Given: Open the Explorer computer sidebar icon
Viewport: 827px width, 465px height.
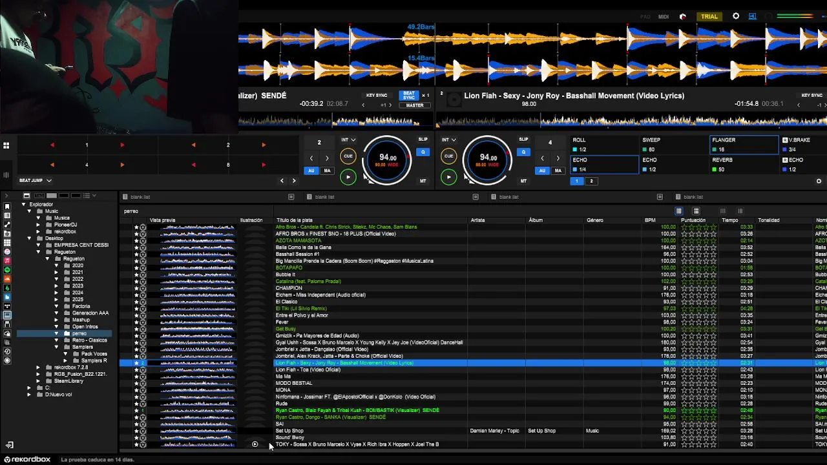Looking at the screenshot, I should click(7, 315).
